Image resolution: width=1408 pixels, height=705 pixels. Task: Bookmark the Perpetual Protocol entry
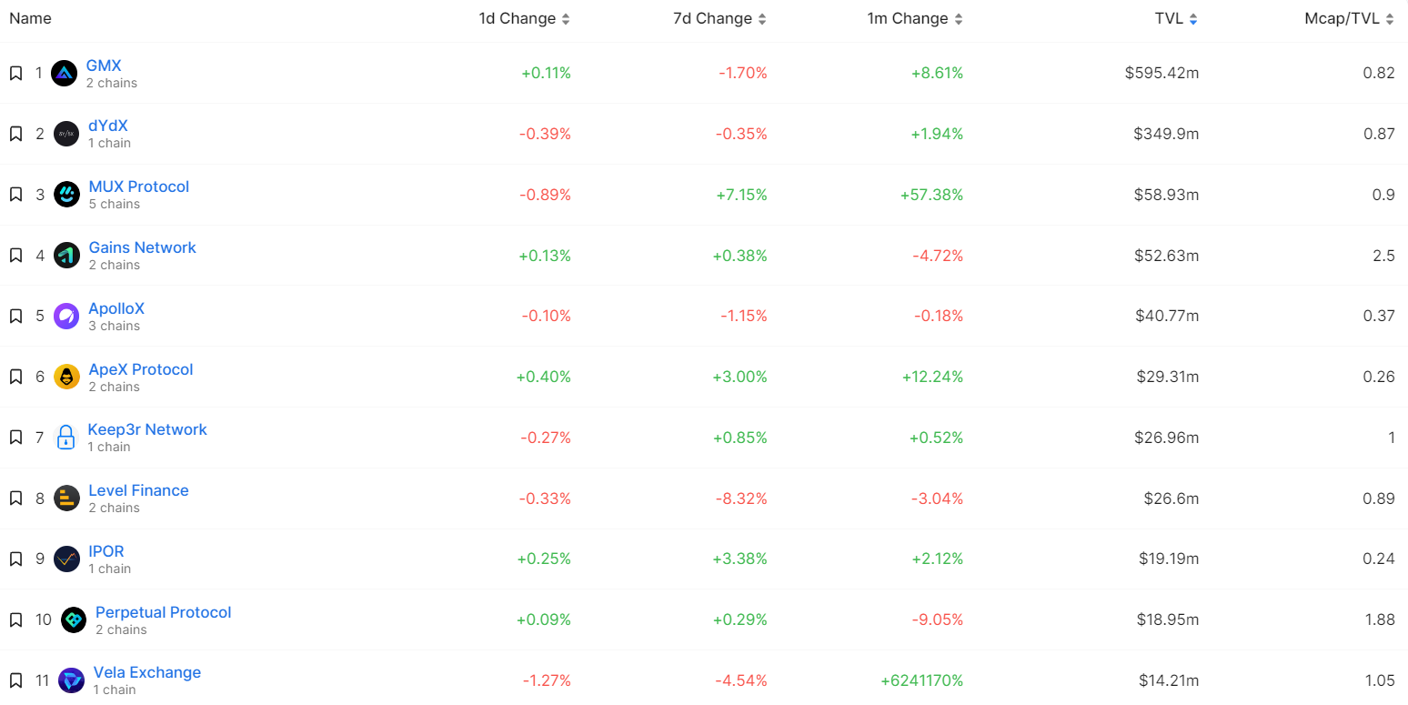click(15, 619)
